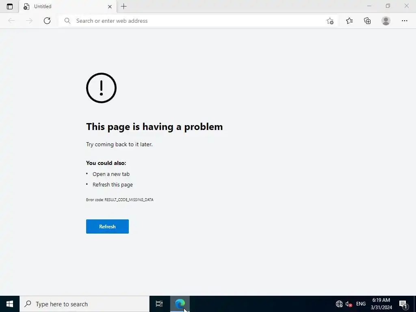Click the 'This page is having a problem' heading

click(154, 127)
